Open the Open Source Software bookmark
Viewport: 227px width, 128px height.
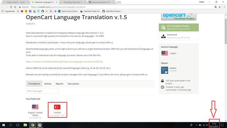click(x=68, y=11)
